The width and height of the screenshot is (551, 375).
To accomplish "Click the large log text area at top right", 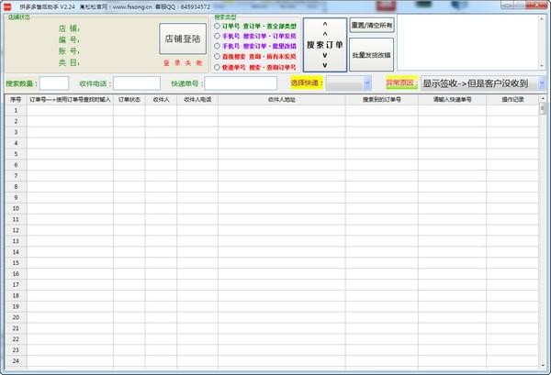I will tap(468, 42).
